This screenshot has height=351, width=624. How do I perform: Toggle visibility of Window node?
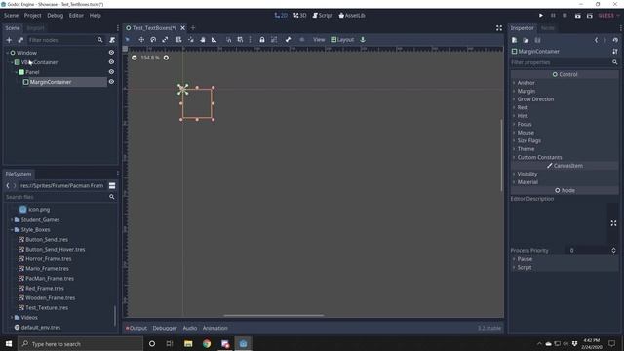pos(111,53)
